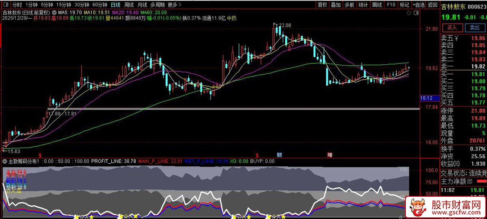Select the 15分钟 period tab
Viewport: 487px width, 219px height.
point(64,5)
